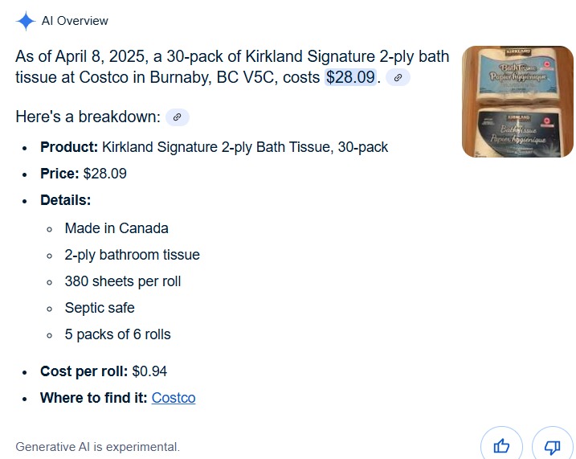Select the Product line text
The width and height of the screenshot is (576, 459).
tap(214, 147)
